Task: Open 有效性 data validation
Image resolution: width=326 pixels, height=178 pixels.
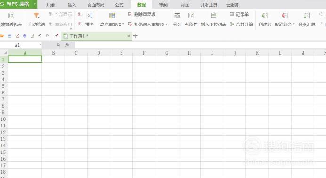Action: [191, 19]
